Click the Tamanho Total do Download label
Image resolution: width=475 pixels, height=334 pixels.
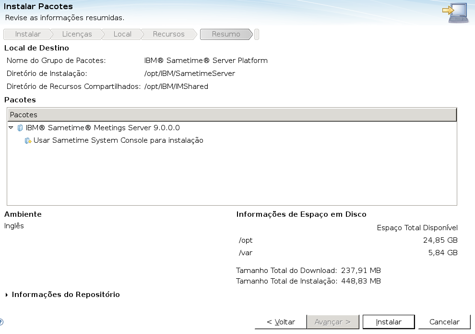286,270
